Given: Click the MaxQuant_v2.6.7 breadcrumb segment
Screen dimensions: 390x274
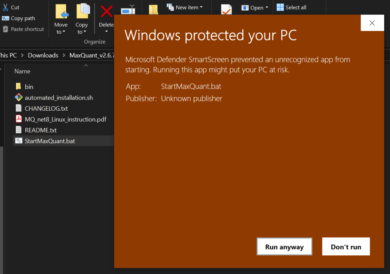Looking at the screenshot, I should (x=92, y=55).
